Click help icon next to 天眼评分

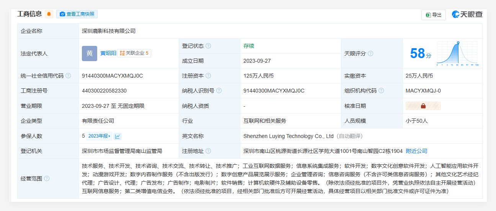pos(370,54)
